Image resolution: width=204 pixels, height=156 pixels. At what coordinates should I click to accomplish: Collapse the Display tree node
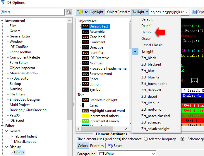pos(7,147)
